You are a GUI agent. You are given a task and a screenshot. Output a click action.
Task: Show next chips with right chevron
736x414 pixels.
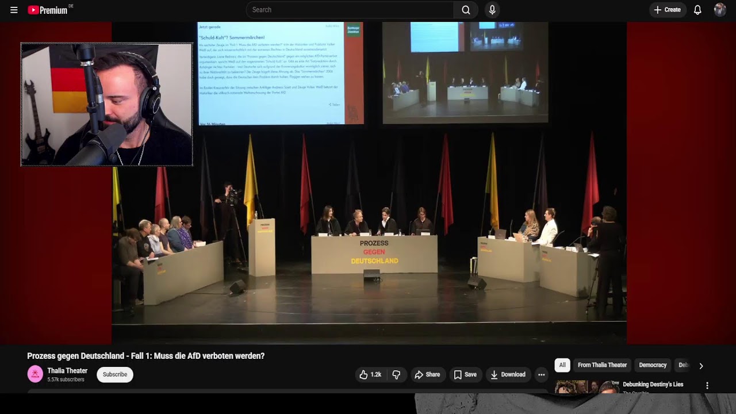pyautogui.click(x=701, y=366)
